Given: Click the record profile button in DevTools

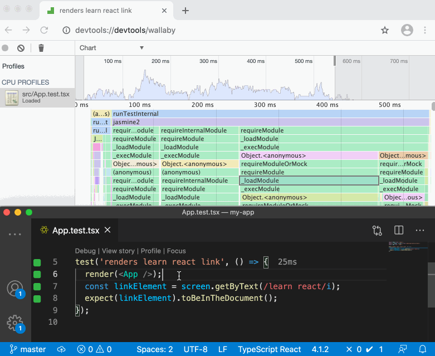Looking at the screenshot, I should click(x=5, y=48).
